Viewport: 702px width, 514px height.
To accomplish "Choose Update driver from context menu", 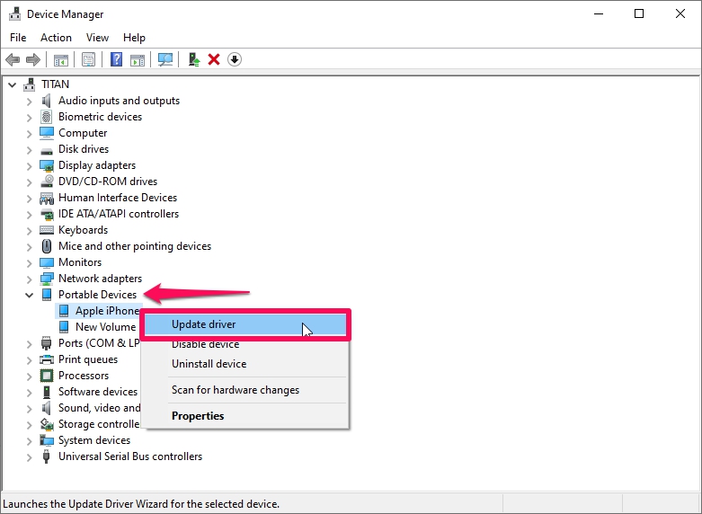I will (x=245, y=324).
